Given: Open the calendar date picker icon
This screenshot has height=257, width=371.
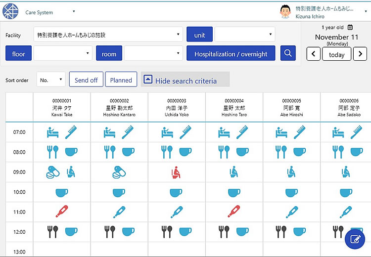Looking at the screenshot, I should pos(350,27).
